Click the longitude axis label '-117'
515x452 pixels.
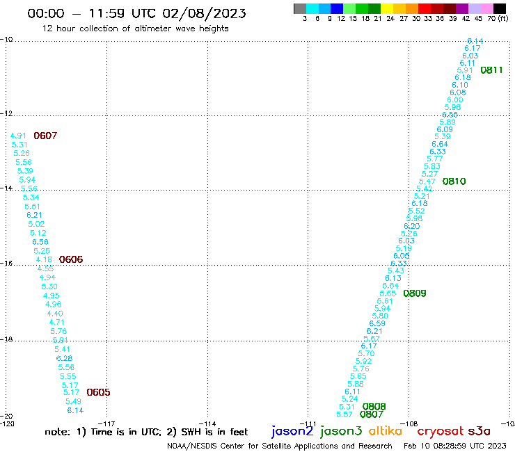click(x=106, y=424)
